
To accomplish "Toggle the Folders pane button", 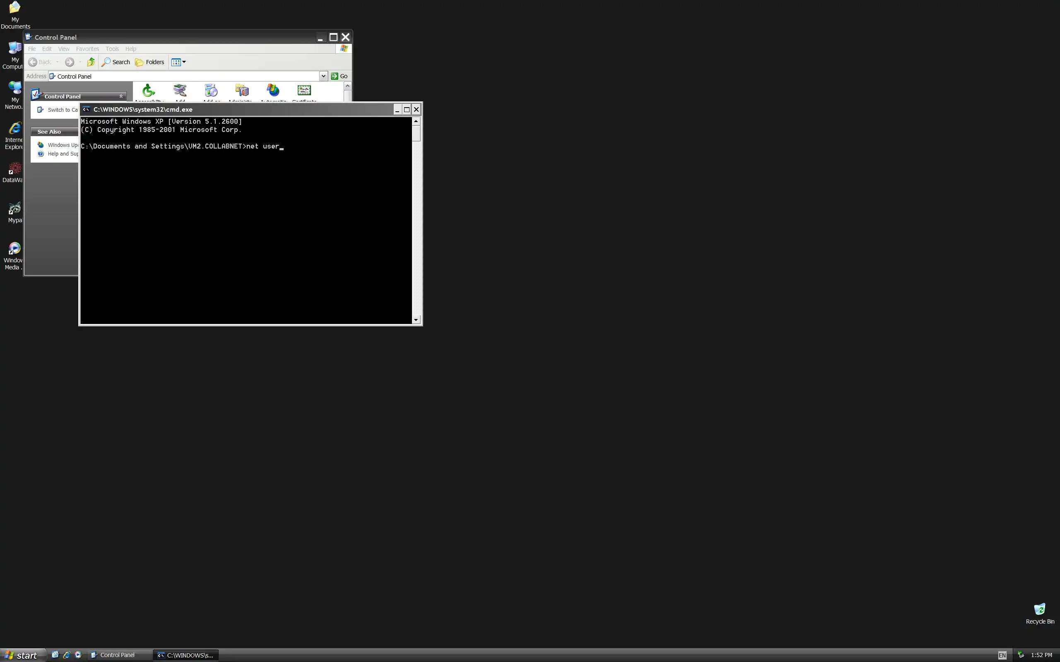I will [150, 62].
